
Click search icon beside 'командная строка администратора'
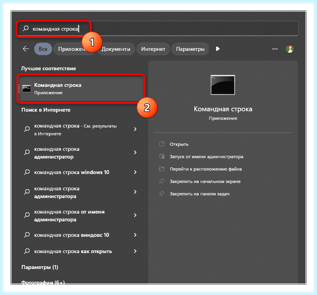coord(27,192)
